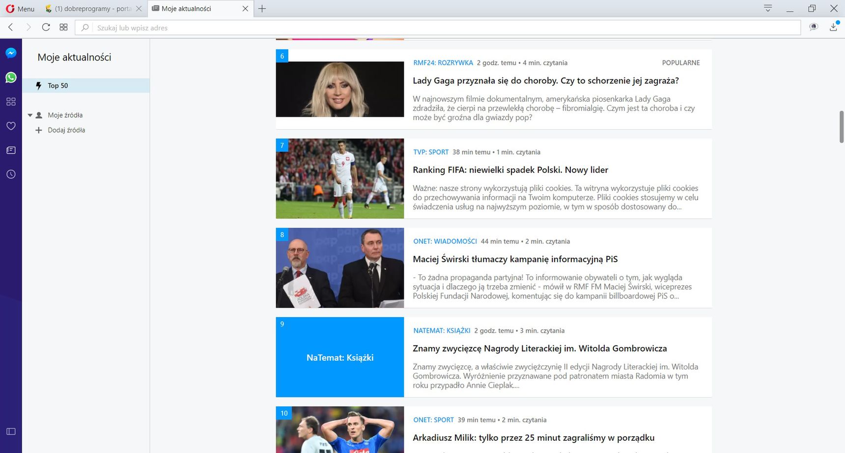Click the POPULARNE label on Gaga article
Viewport: 845px width, 453px height.
pyautogui.click(x=681, y=63)
